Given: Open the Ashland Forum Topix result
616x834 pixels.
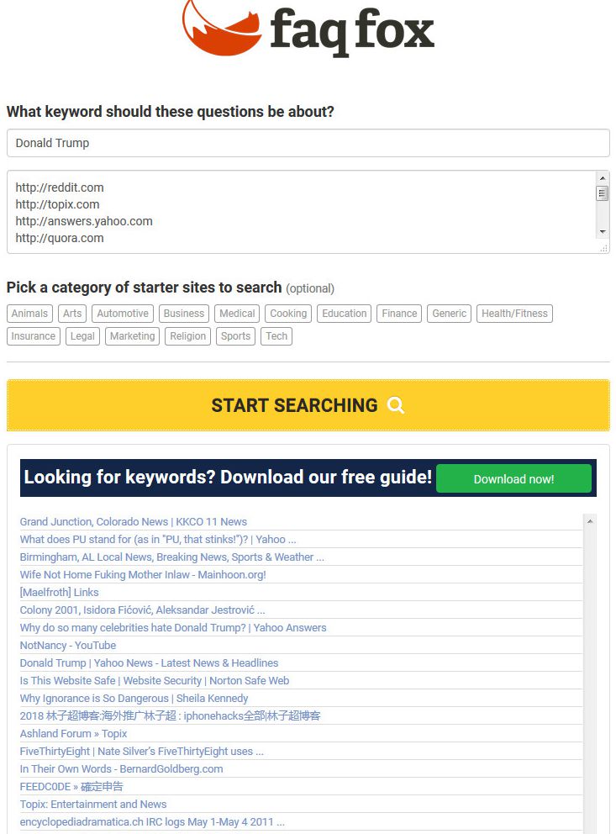Looking at the screenshot, I should click(x=73, y=733).
